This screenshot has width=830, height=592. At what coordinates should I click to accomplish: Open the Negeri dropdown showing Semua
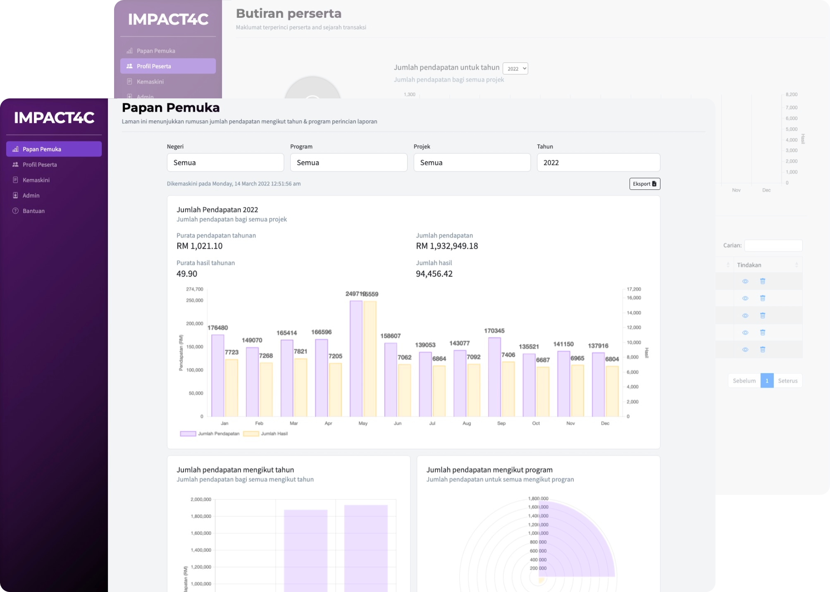click(225, 162)
